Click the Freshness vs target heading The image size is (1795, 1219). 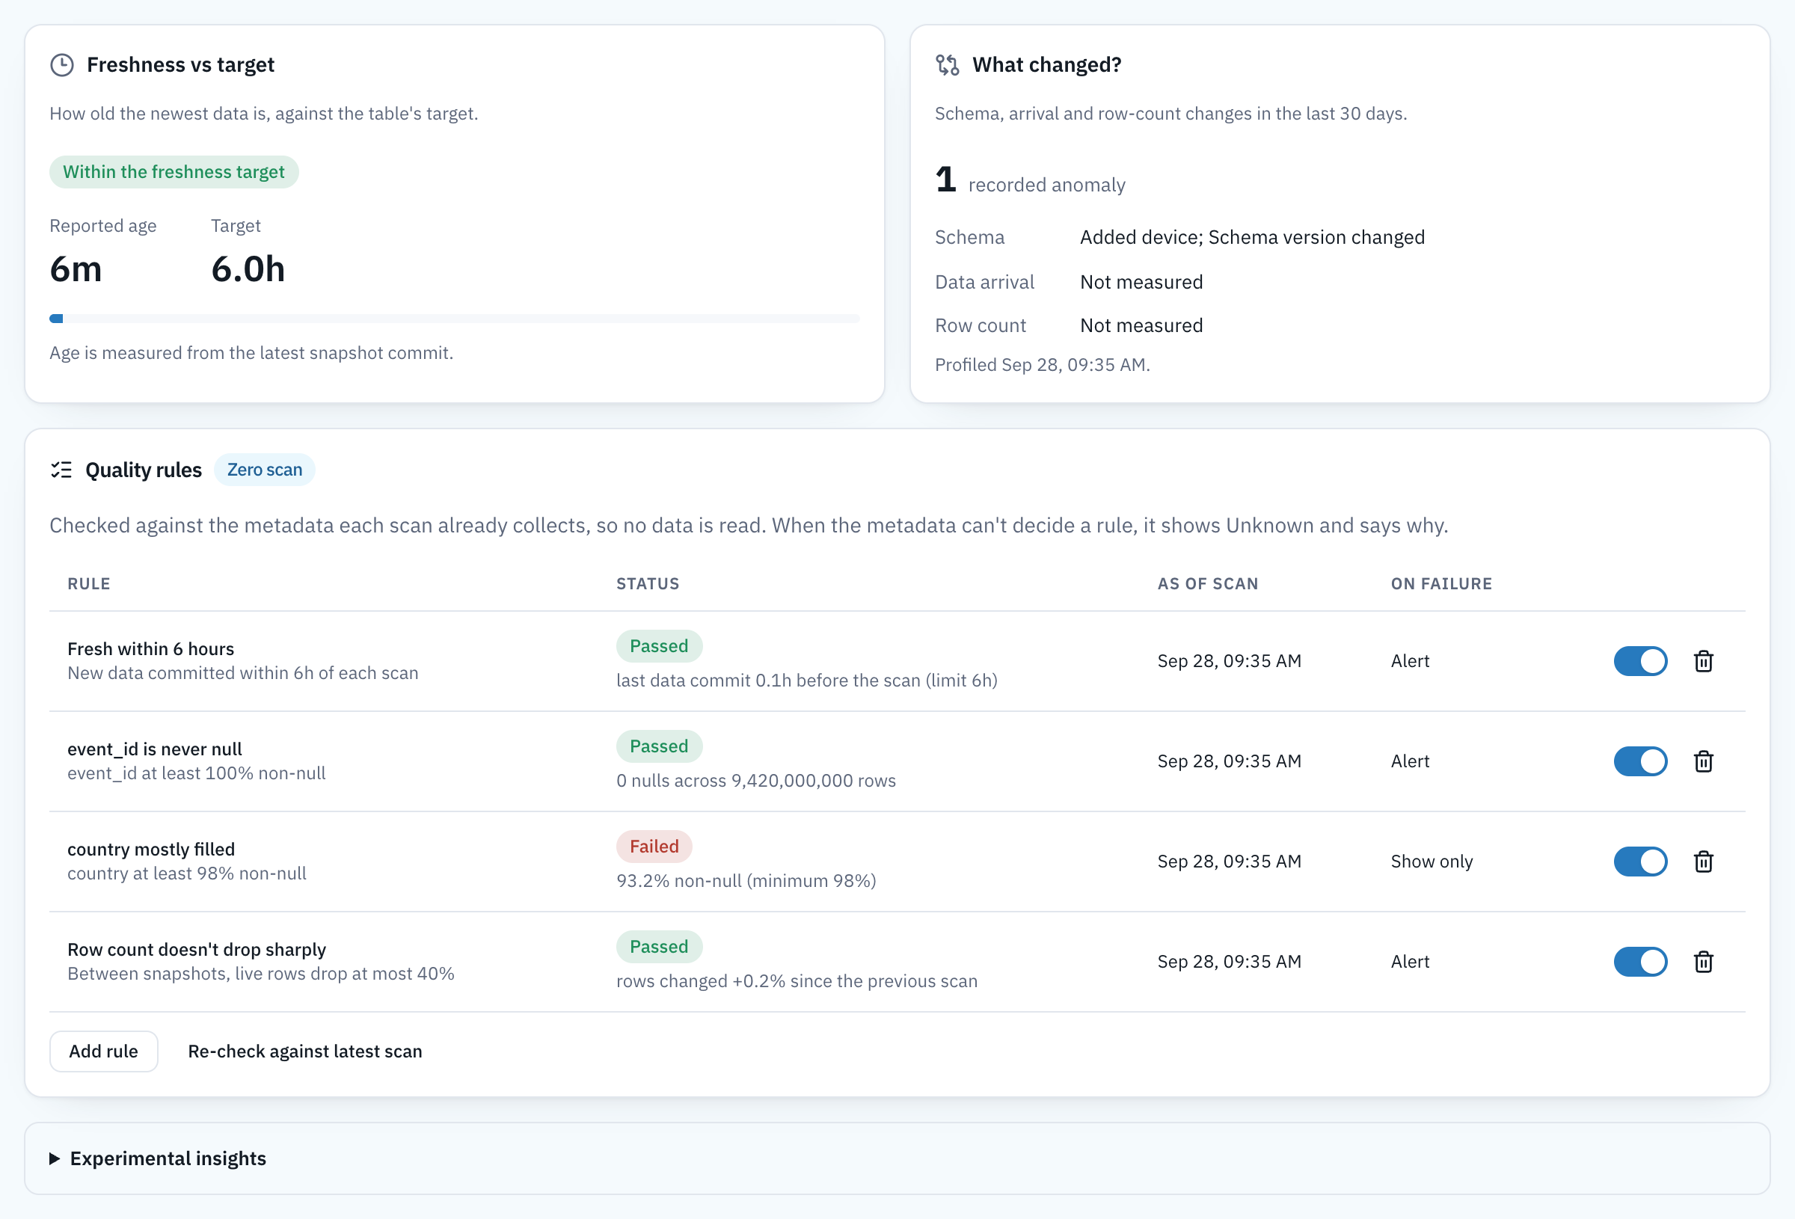coord(181,65)
